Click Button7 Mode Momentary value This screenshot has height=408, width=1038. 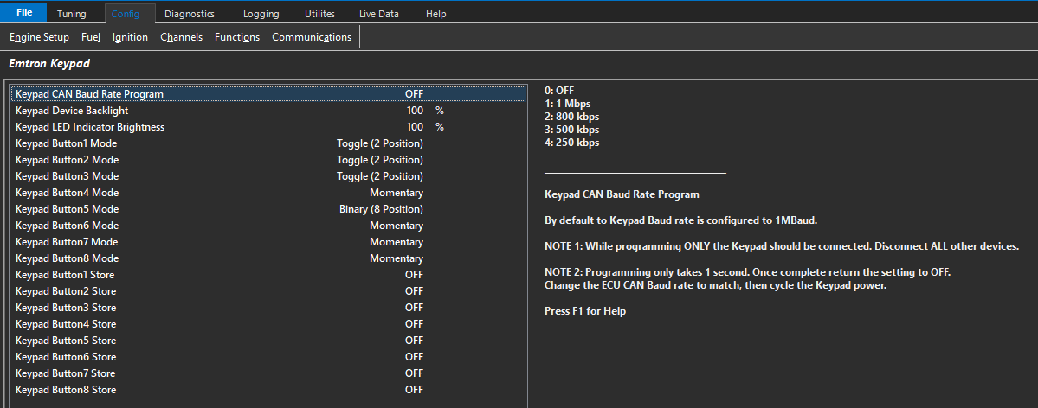[x=396, y=242]
